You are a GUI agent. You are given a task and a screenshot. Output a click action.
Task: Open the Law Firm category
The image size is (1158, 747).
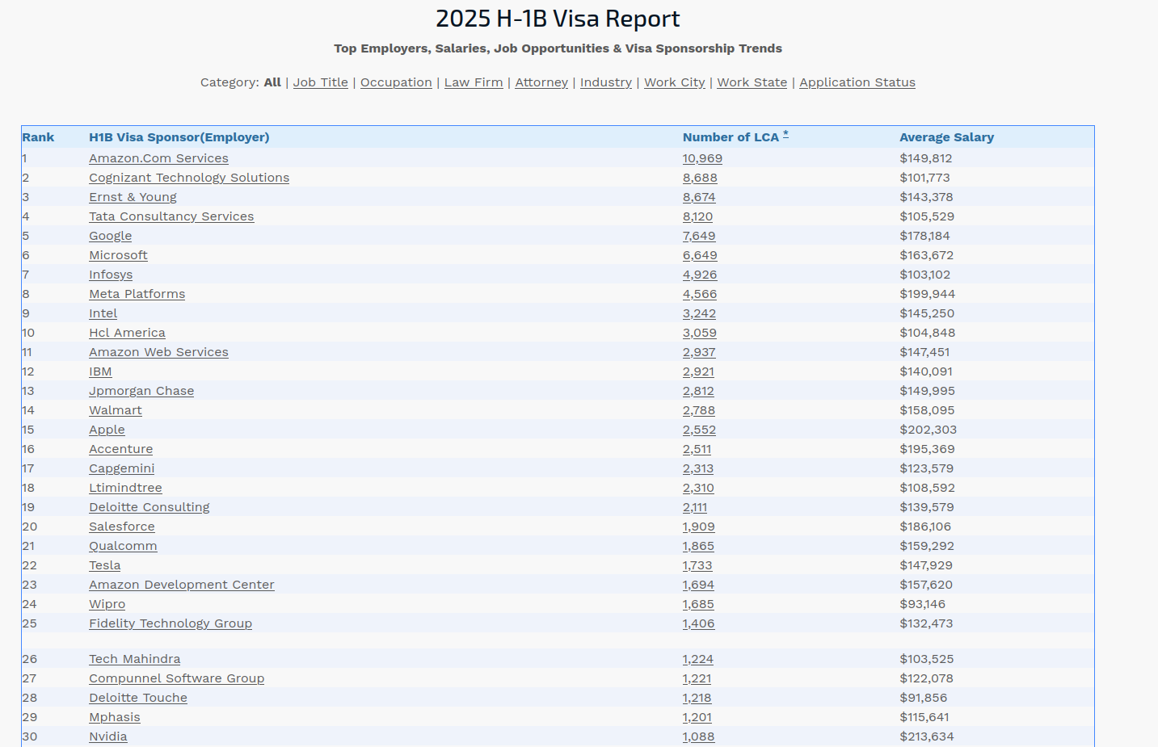pos(474,82)
